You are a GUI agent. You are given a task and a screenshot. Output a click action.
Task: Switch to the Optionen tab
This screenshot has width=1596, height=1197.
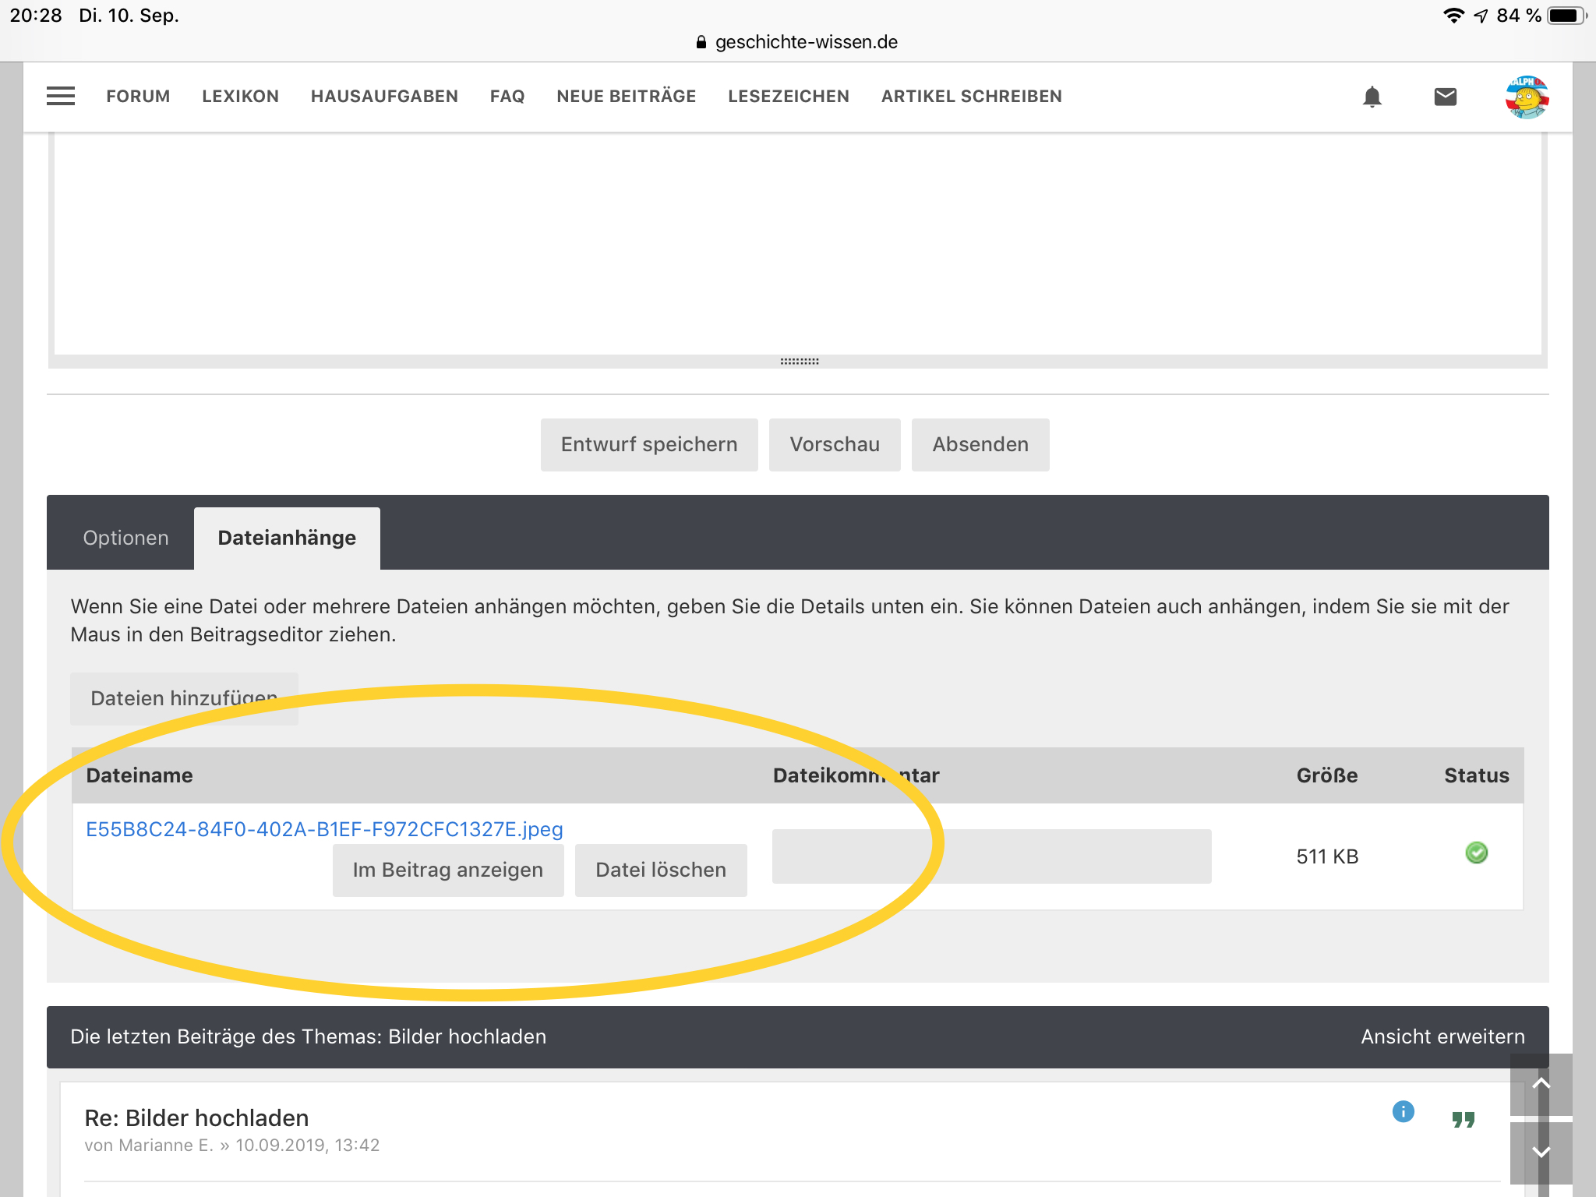pos(125,538)
